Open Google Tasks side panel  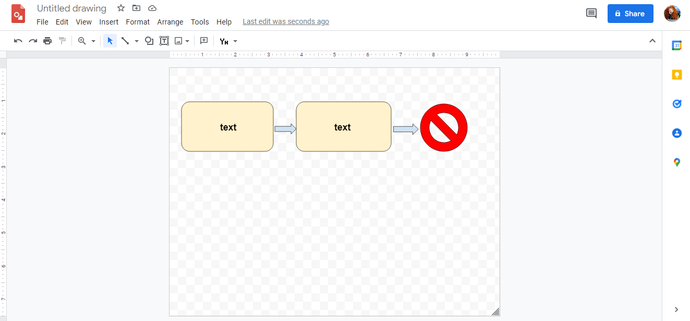click(x=676, y=104)
